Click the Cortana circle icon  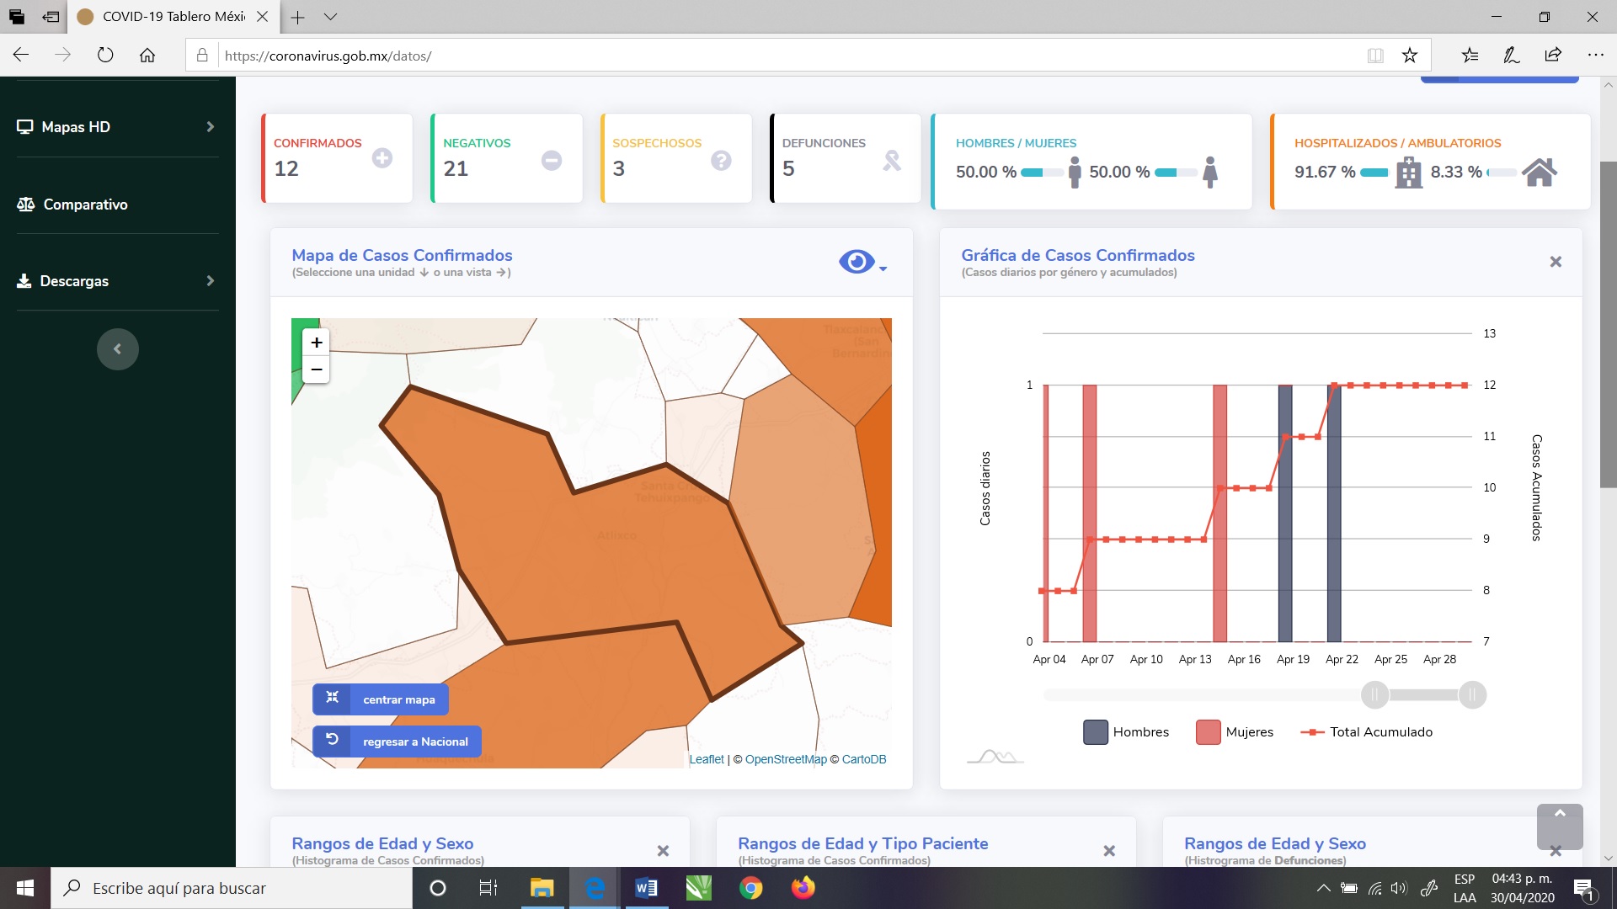pos(437,888)
